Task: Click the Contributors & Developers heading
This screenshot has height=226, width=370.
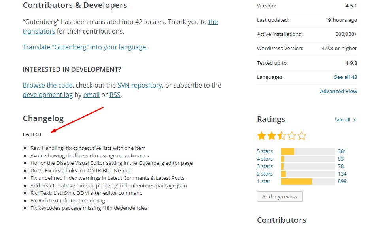Action: tap(75, 5)
